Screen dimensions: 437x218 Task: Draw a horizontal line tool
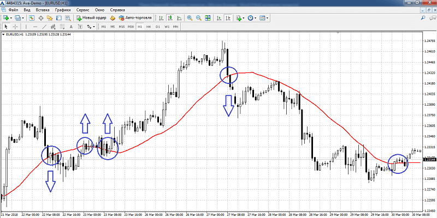35,27
